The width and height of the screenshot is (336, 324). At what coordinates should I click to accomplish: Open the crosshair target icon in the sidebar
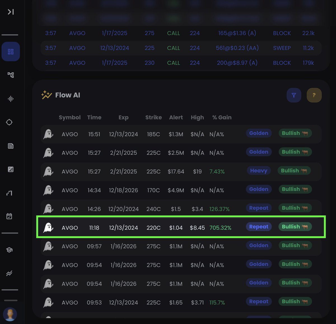[9, 122]
